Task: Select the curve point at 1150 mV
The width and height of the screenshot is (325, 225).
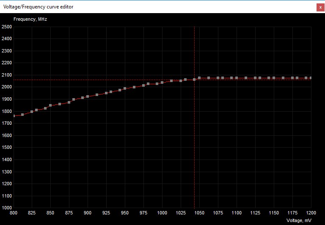Action: click(274, 78)
